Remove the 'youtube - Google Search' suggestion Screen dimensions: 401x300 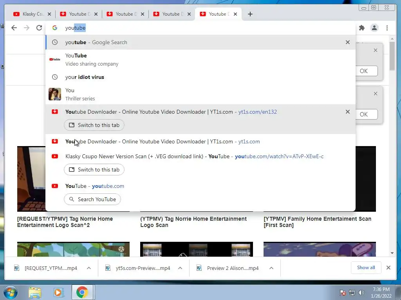[x=348, y=42]
